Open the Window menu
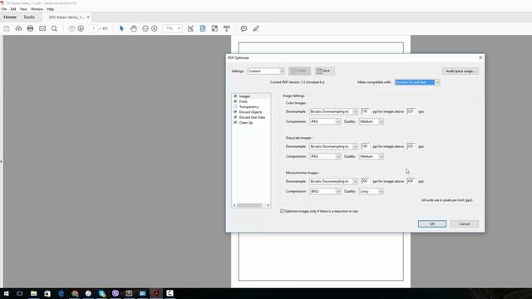 [x=37, y=9]
